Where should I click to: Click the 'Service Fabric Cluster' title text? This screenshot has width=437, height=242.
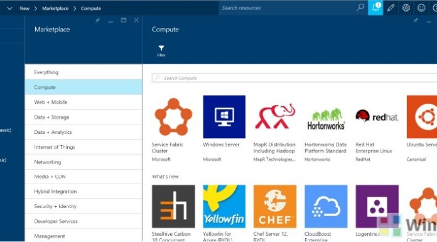pos(168,148)
